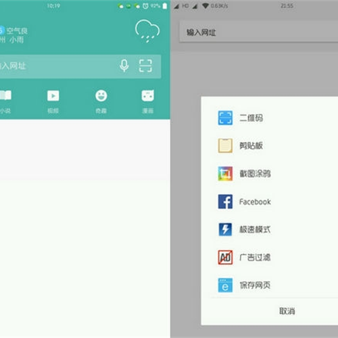The width and height of the screenshot is (338, 338).
Task: Tap the battery status icon
Action: point(165,6)
